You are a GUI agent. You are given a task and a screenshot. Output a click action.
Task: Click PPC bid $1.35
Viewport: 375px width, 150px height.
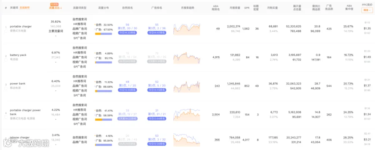[367, 28]
